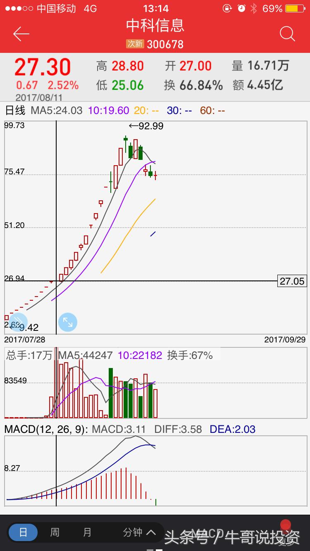
Task: Tap the 中科信息 stock title
Action: coord(155,26)
